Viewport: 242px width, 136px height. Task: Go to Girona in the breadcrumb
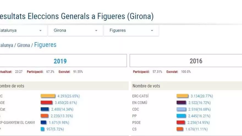[24, 45]
